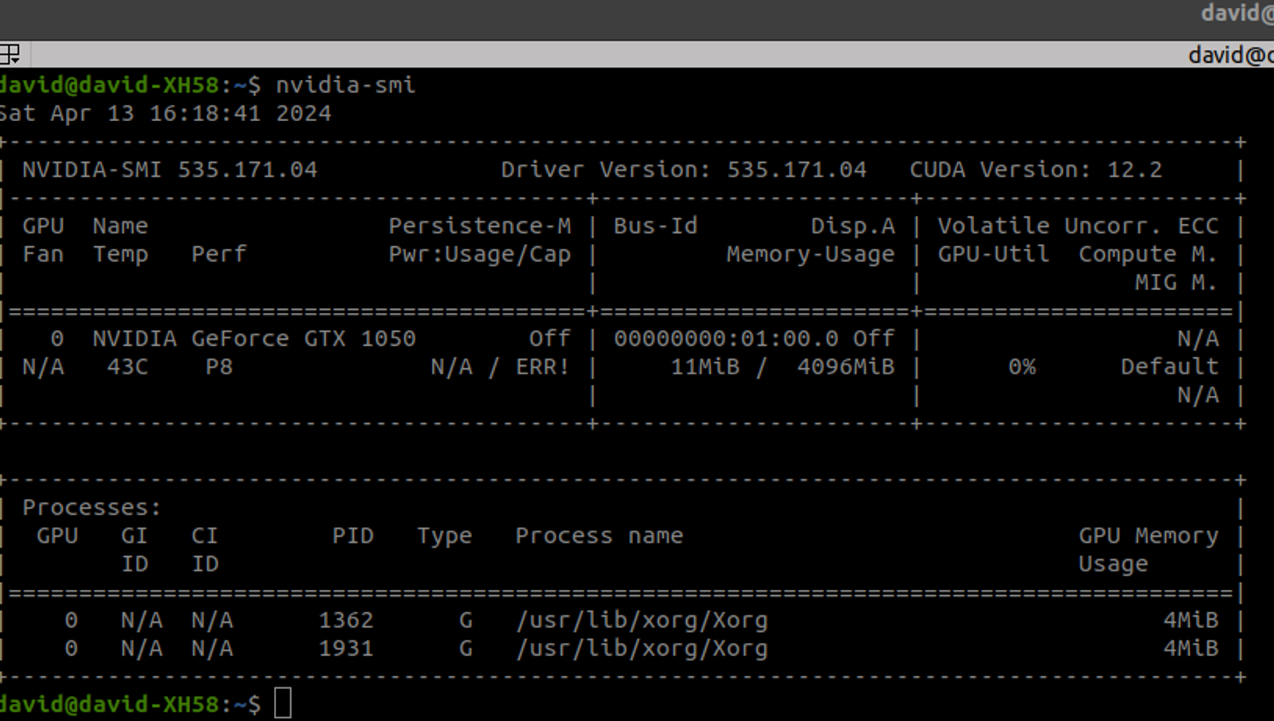Select the terminal tab titled david@

tap(1231, 55)
